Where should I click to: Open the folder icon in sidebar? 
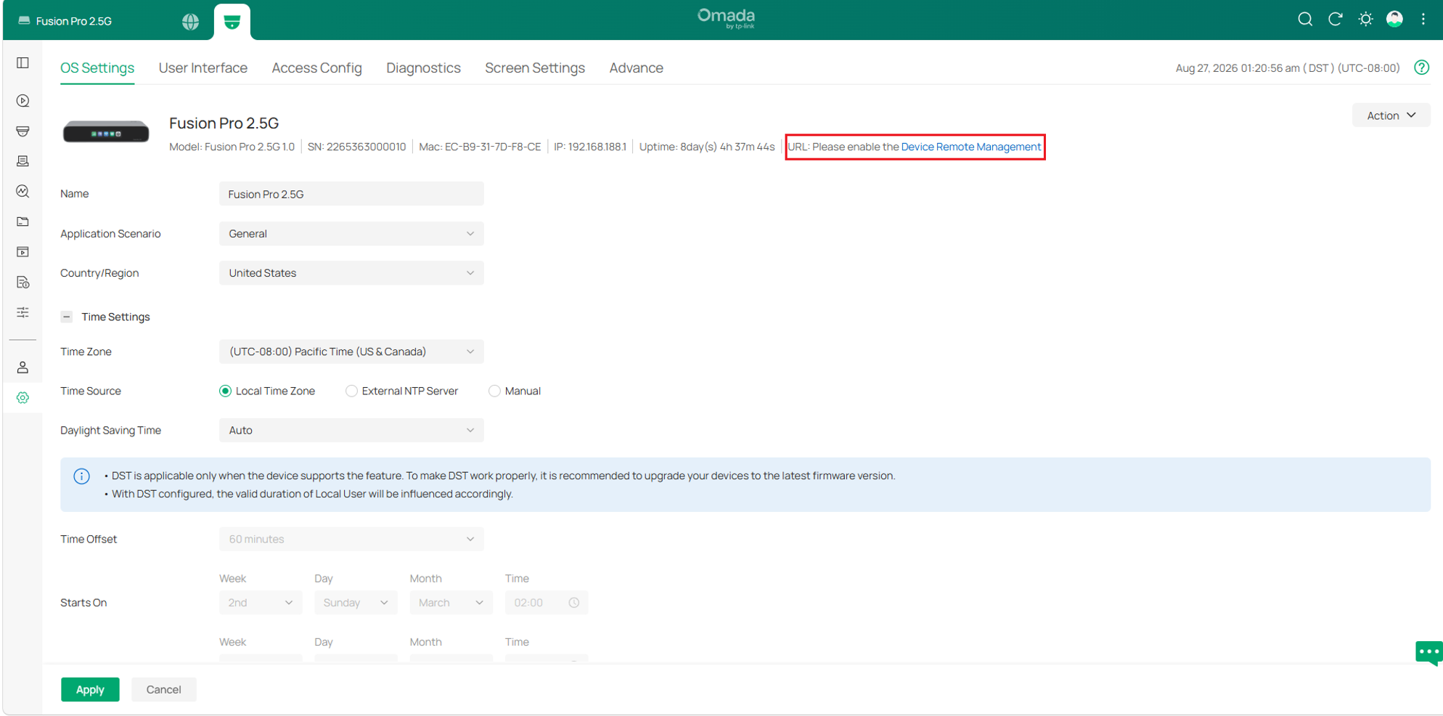coord(23,221)
